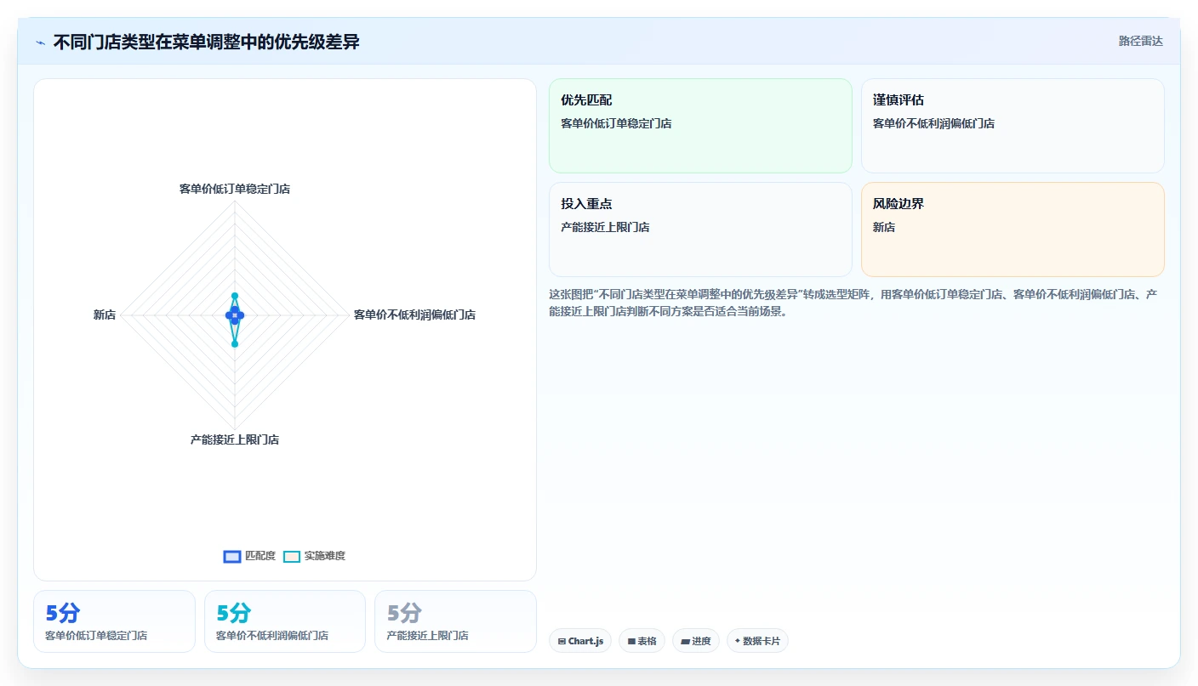
Task: Open the 风险边界 card
Action: tap(1013, 230)
